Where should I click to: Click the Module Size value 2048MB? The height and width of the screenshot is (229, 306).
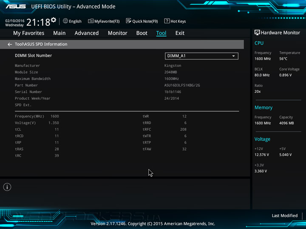click(x=170, y=72)
